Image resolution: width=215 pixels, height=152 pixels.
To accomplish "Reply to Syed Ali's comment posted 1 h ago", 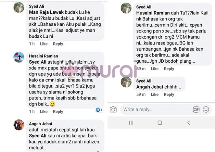I will (x=58, y=44).
